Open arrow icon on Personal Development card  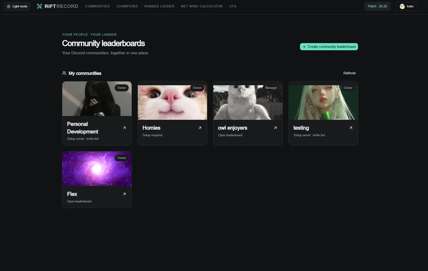[124, 128]
